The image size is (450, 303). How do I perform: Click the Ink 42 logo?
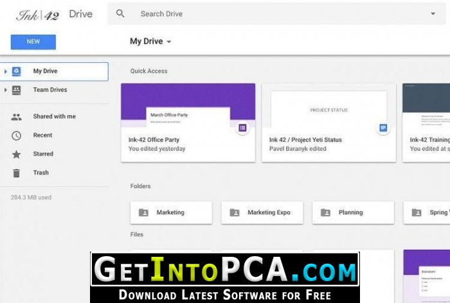37,15
